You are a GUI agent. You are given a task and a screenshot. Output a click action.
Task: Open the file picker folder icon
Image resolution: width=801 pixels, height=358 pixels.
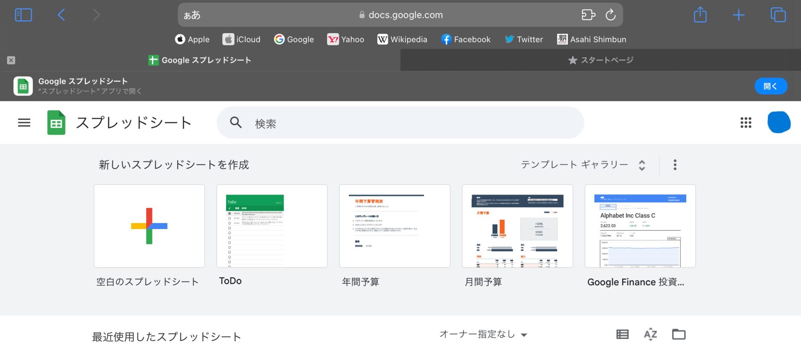tap(679, 334)
